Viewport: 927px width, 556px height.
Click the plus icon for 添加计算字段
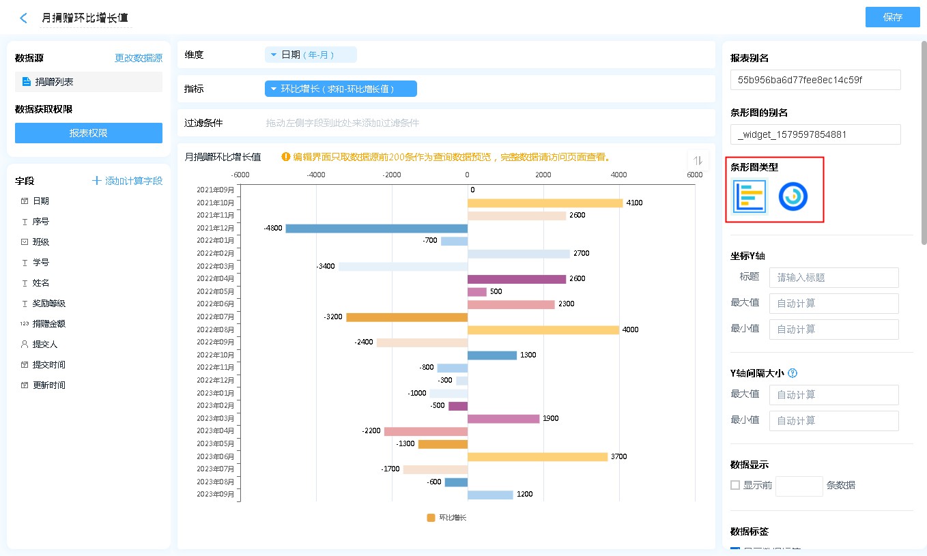pos(97,181)
